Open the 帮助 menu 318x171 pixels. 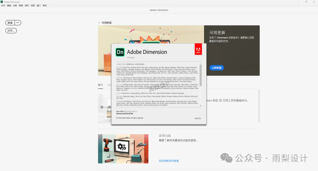click(45, 6)
